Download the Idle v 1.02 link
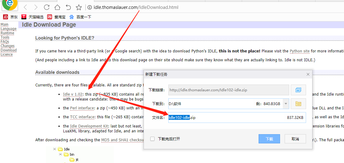The width and height of the screenshot is (344, 163). tap(73, 94)
